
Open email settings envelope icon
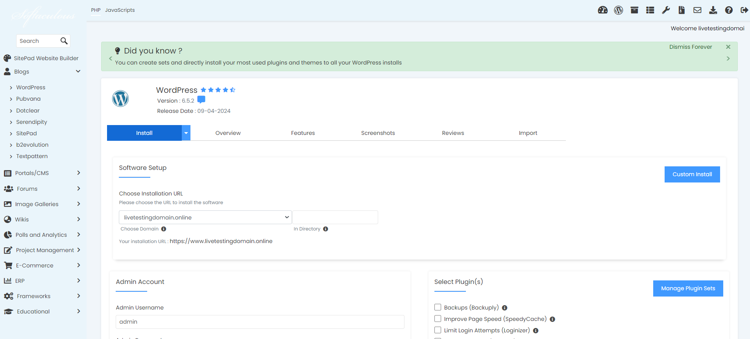click(x=697, y=10)
